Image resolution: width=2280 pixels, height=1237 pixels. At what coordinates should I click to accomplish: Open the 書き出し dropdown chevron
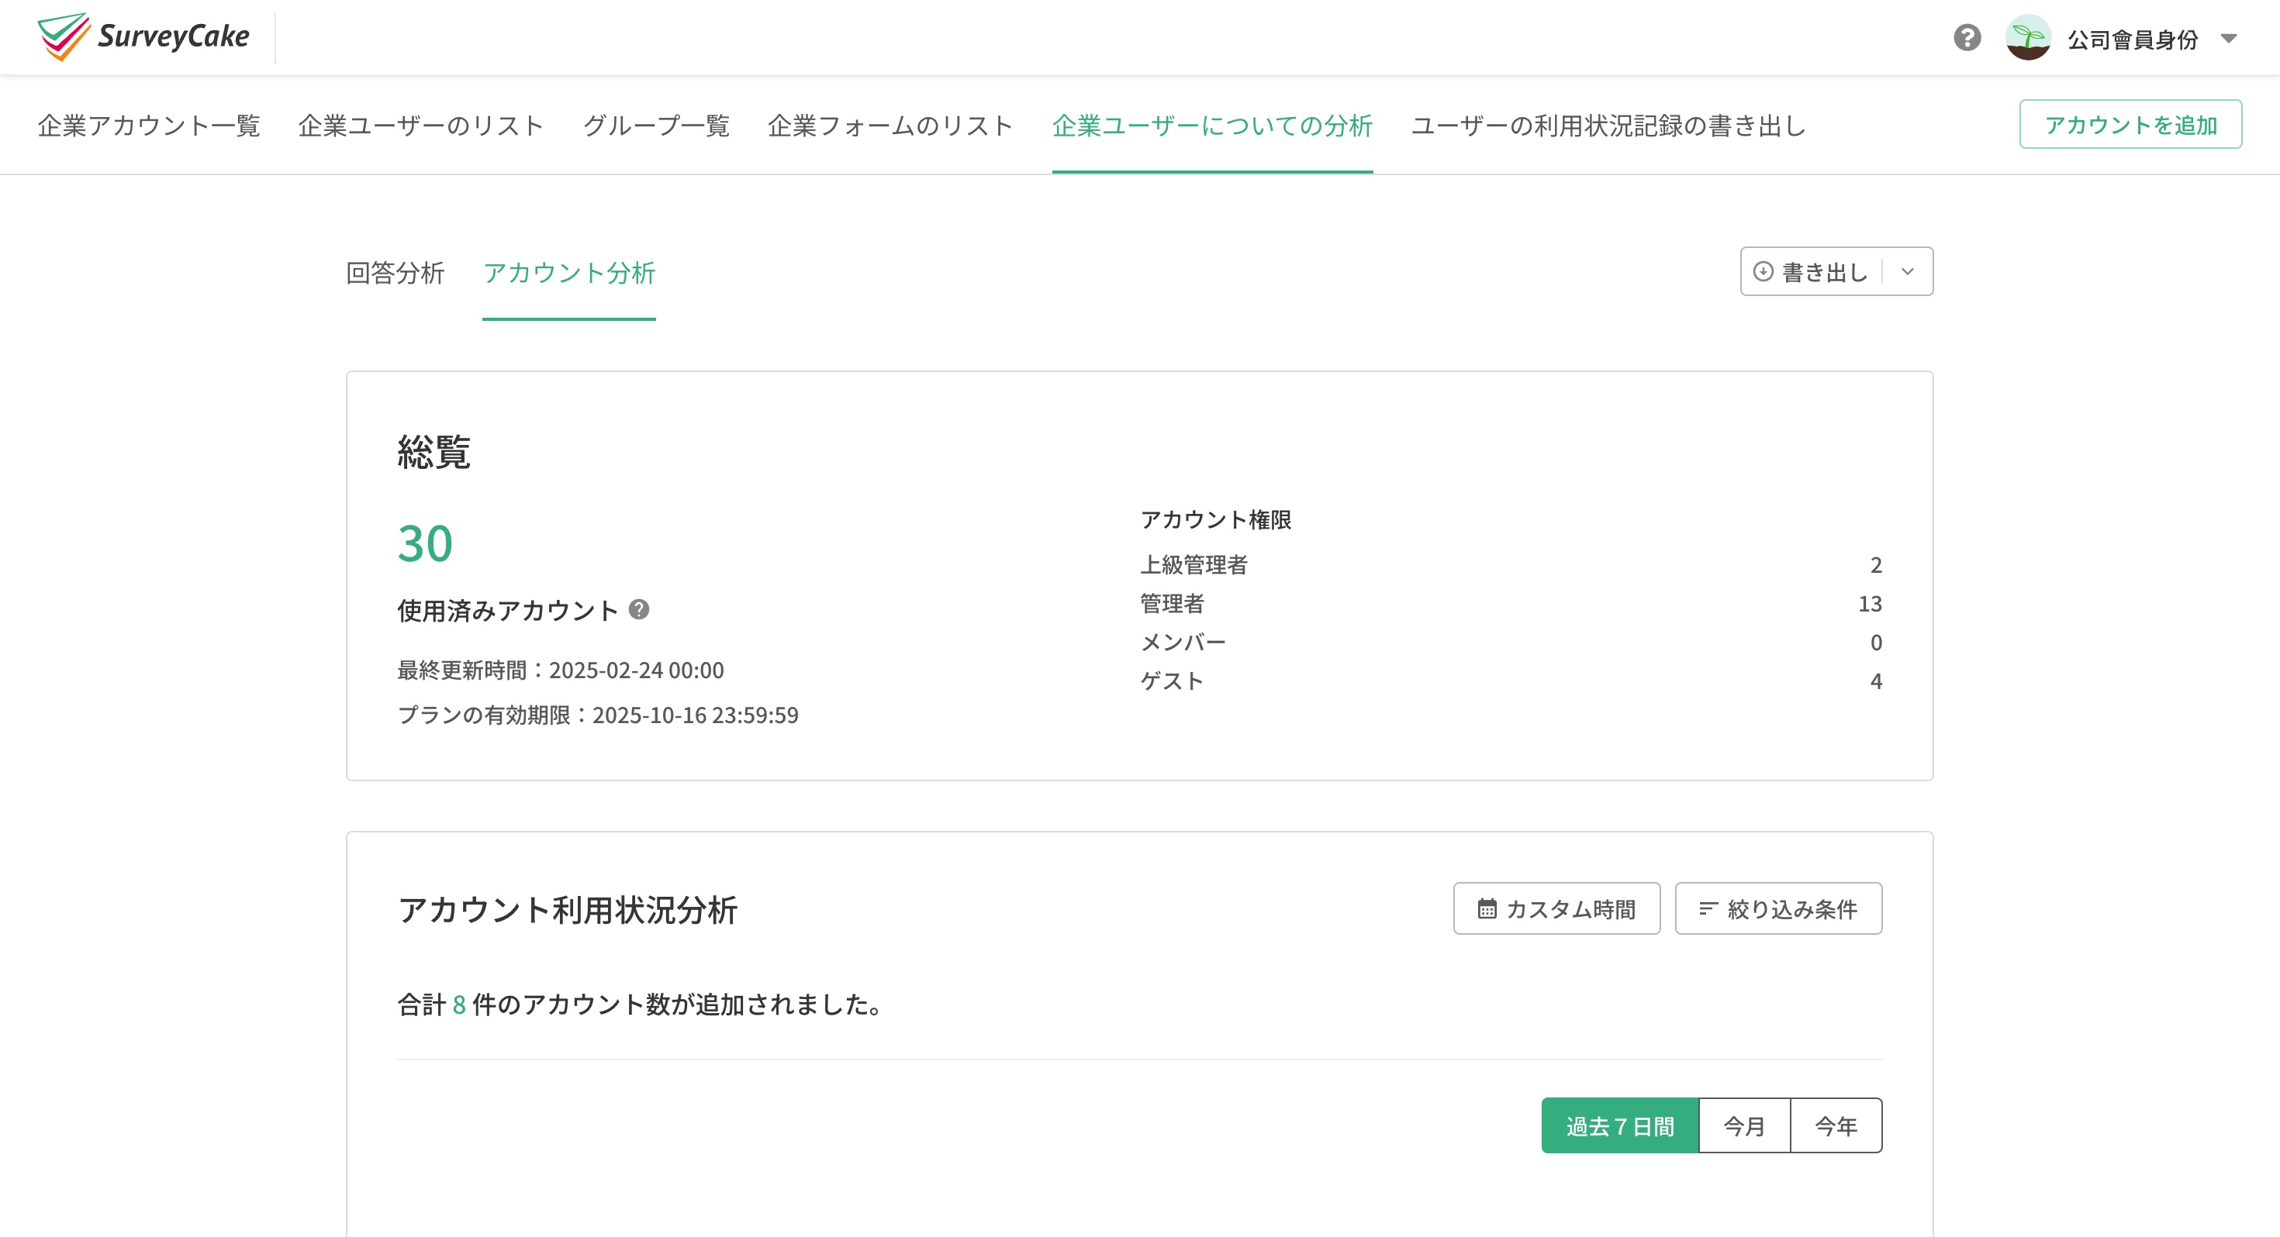[1908, 271]
